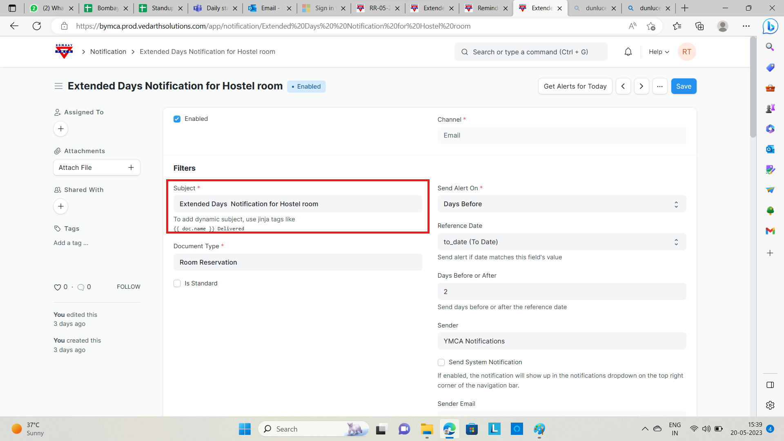The image size is (784, 441).
Task: Click the plus under Assigned To
Action: coord(61,129)
